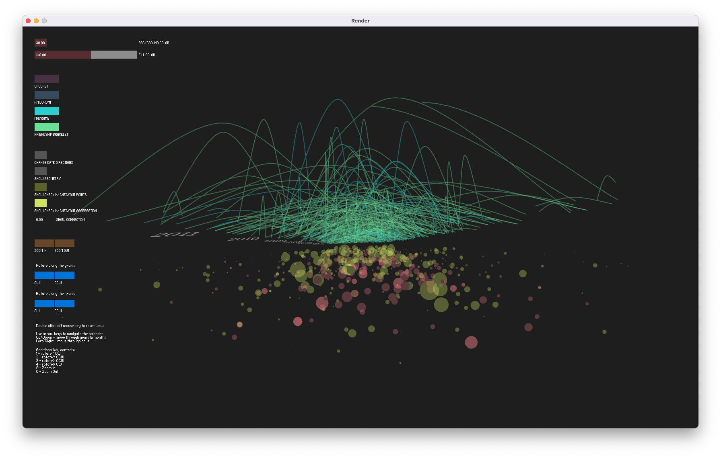Click the Show Connection value 0.00
The image size is (721, 458).
39,220
